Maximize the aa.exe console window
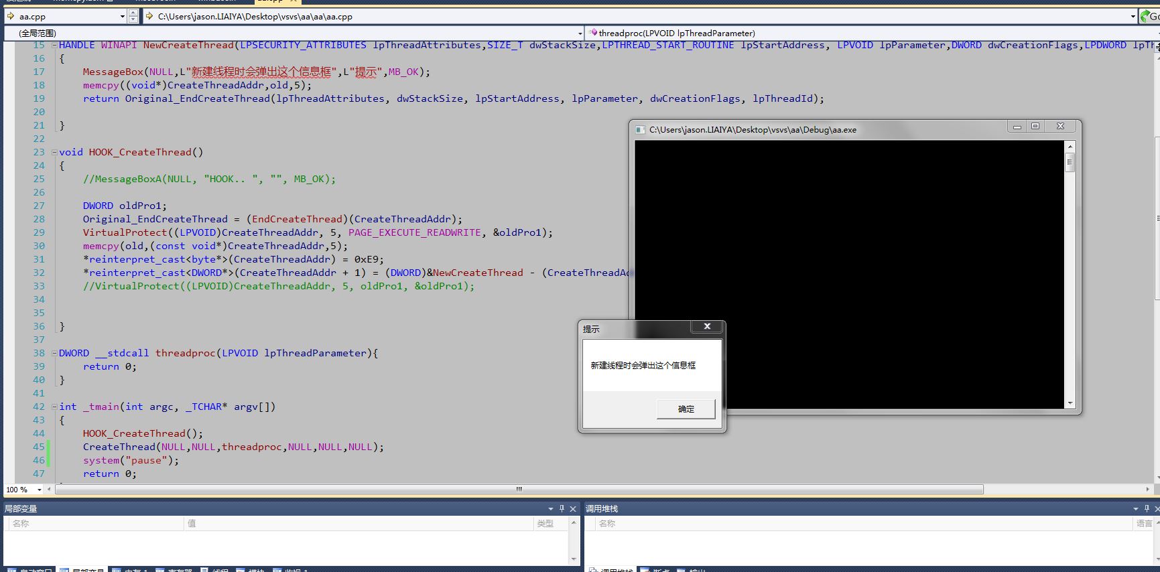 click(x=1035, y=127)
